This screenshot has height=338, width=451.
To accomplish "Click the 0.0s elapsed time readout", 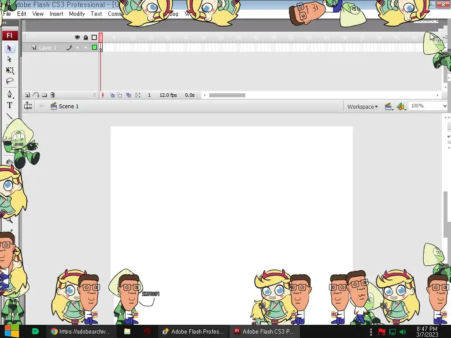I will click(190, 95).
